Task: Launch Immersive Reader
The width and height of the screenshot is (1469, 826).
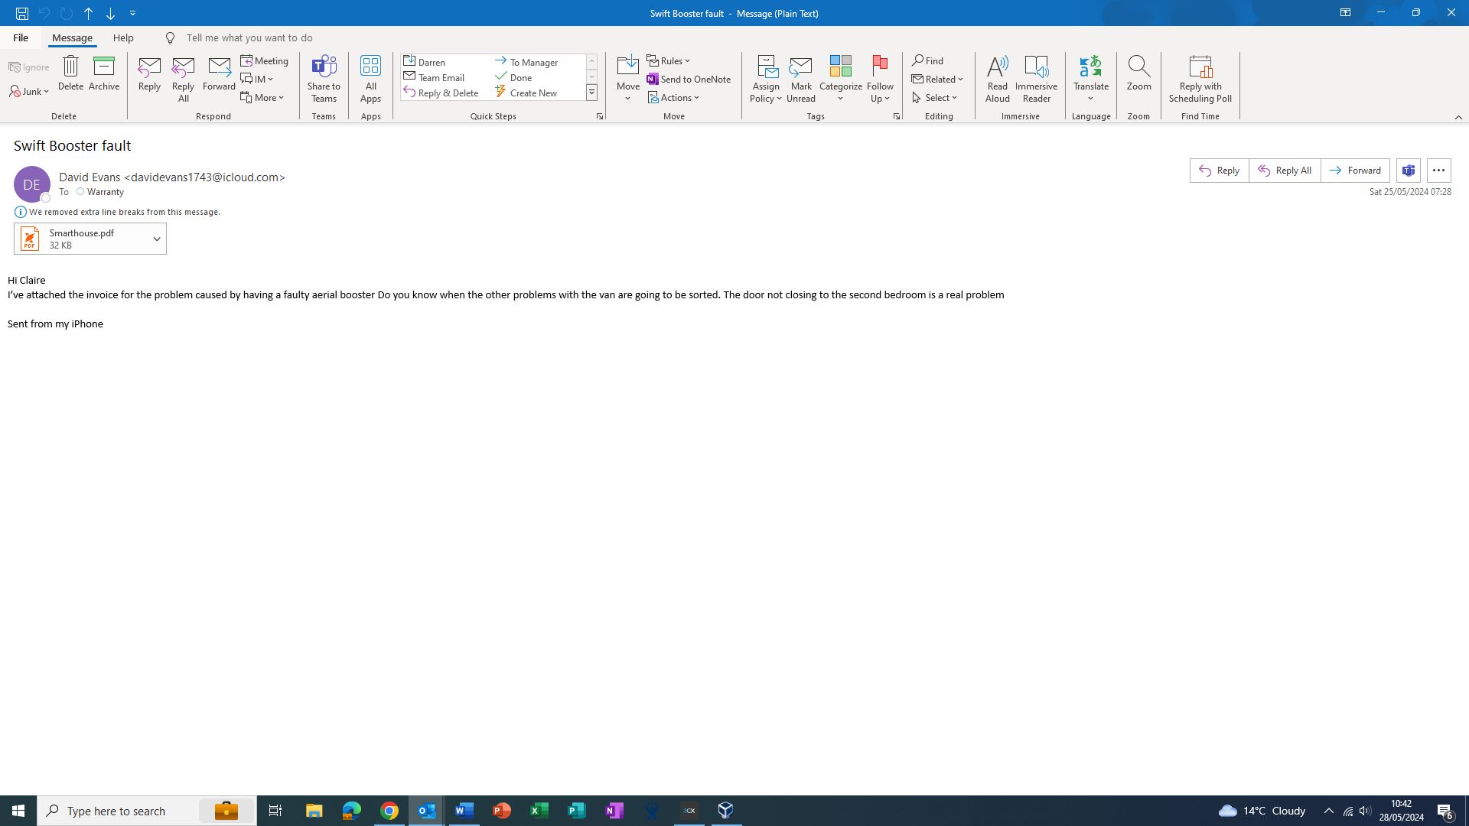Action: pyautogui.click(x=1036, y=67)
